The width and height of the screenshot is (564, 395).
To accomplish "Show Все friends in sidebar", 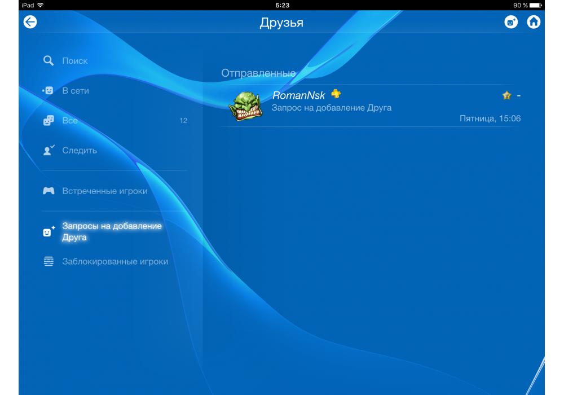I will coord(70,121).
